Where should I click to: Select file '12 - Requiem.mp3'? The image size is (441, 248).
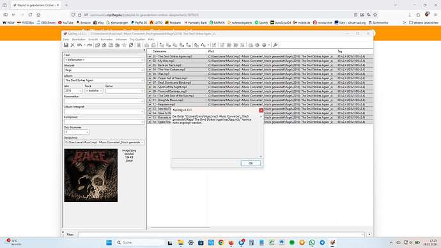pyautogui.click(x=164, y=104)
